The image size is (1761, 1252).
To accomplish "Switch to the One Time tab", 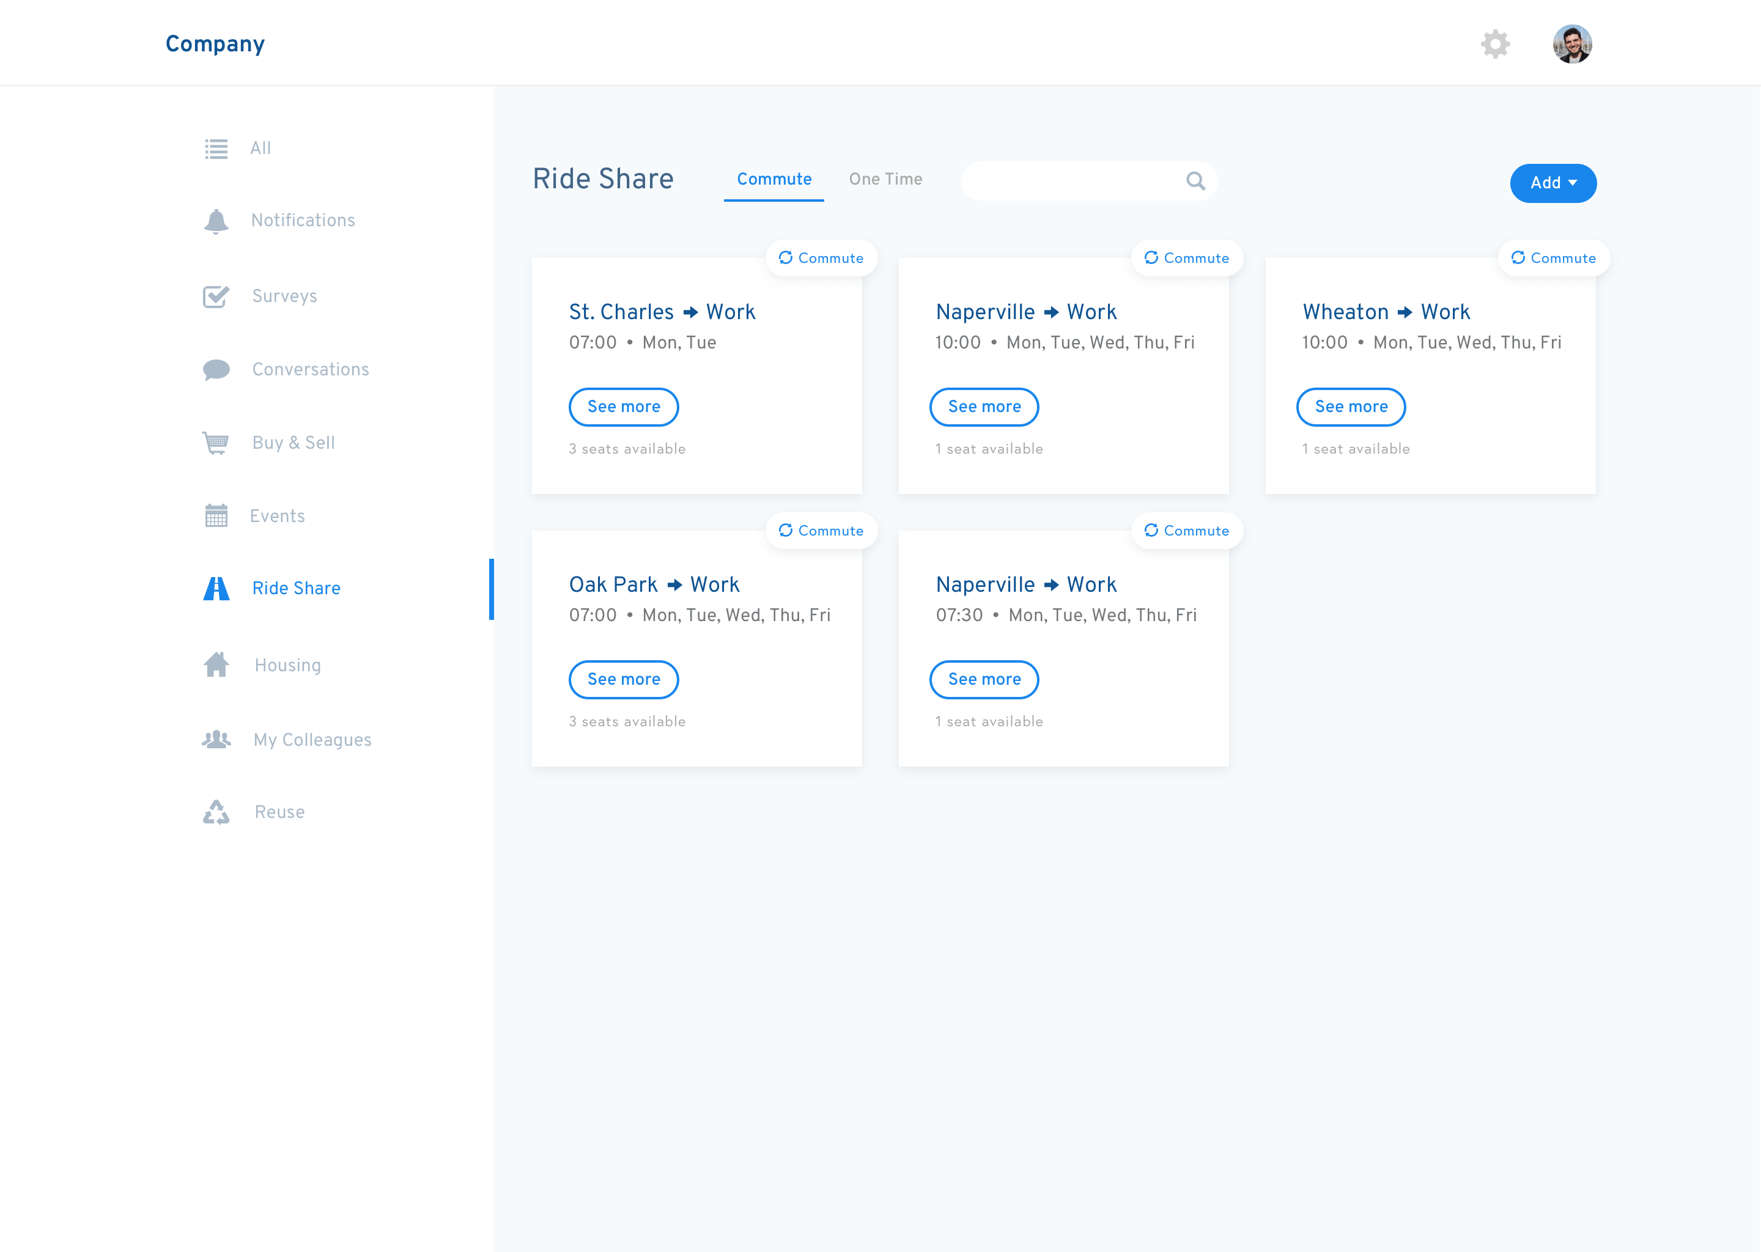I will pos(885,179).
